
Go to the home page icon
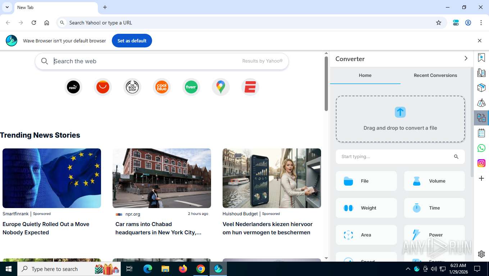pyautogui.click(x=47, y=23)
